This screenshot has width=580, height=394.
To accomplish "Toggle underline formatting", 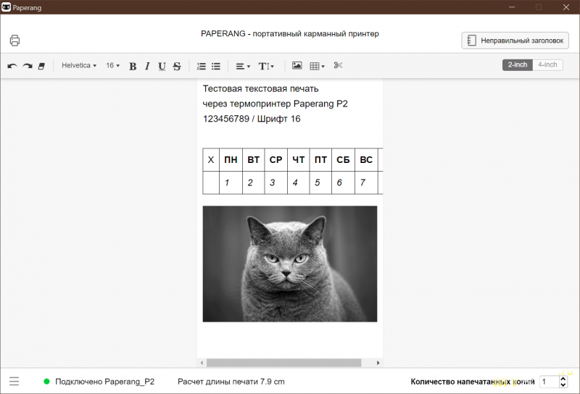I will 162,66.
